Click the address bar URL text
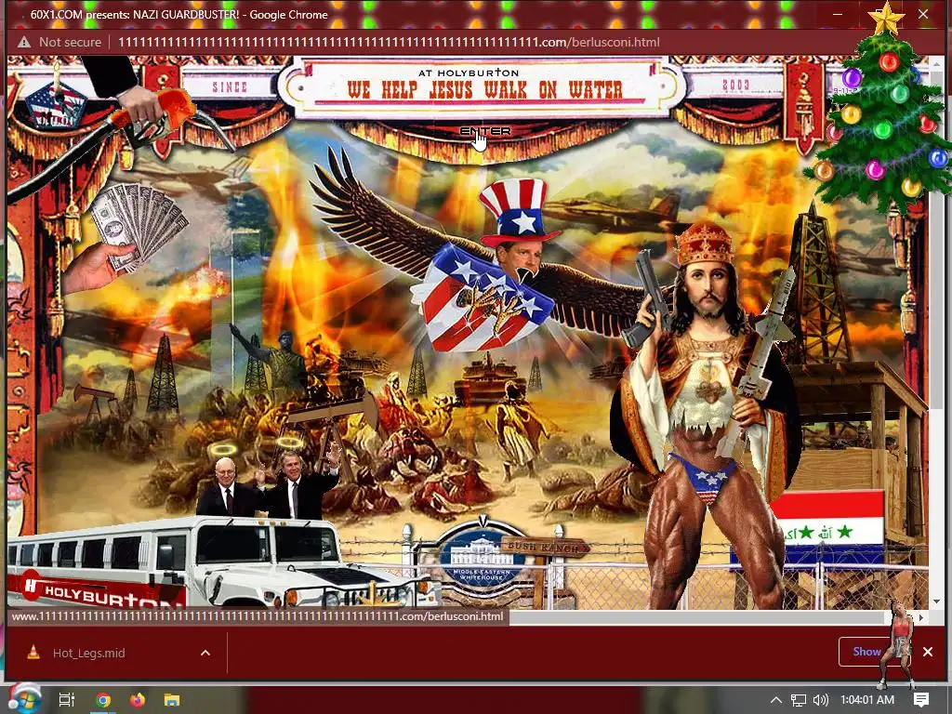The image size is (952, 714). (x=389, y=42)
